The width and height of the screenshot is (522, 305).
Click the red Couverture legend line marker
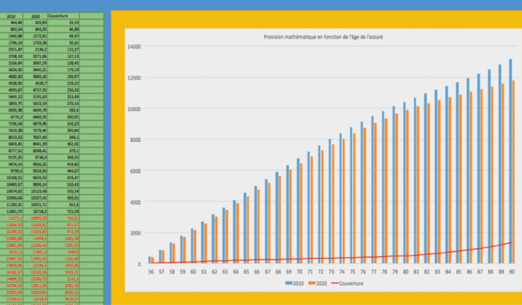(x=338, y=283)
